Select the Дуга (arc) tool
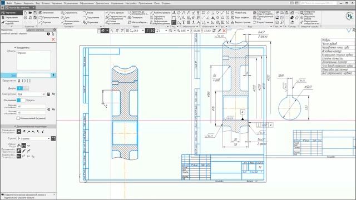Viewport: 356px width, 200px height. (65, 17)
